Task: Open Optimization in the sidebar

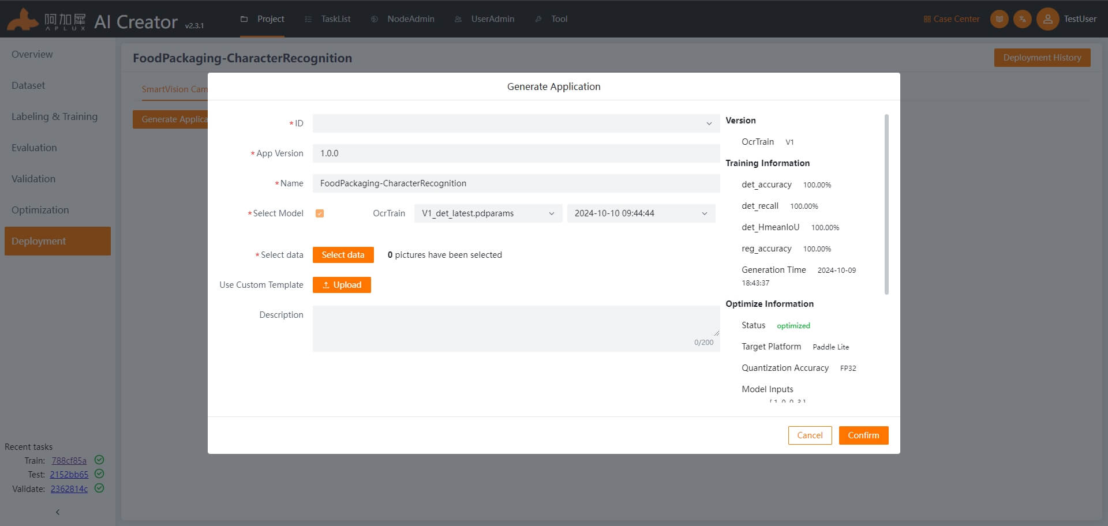Action: coord(58,210)
